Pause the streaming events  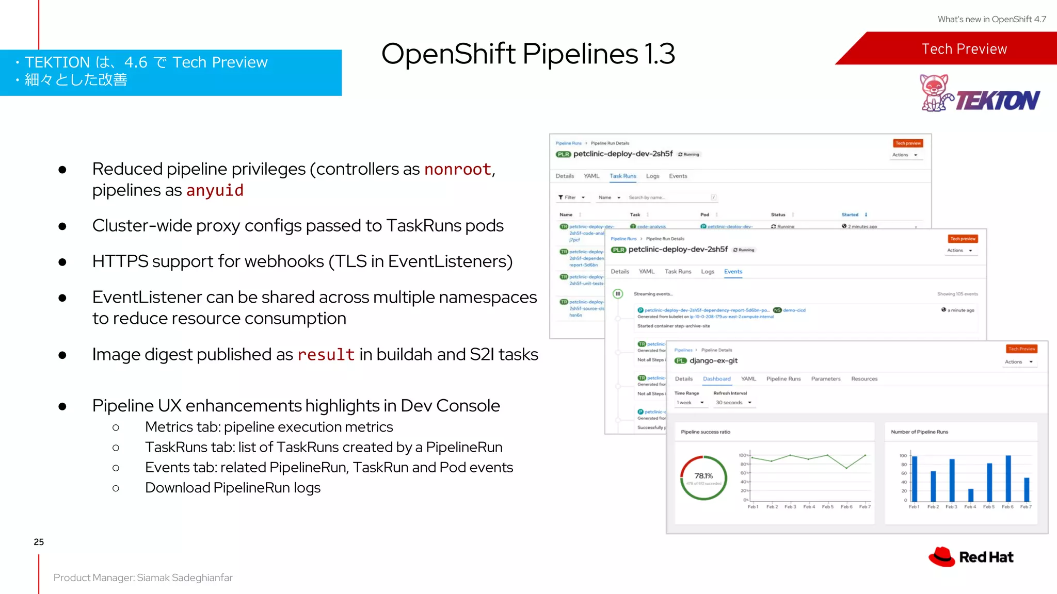click(617, 294)
